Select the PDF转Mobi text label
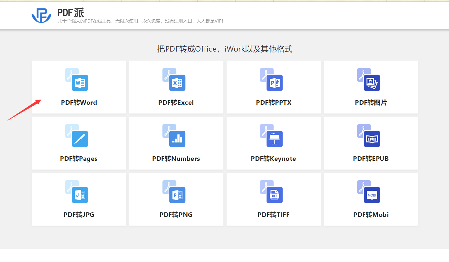 371,215
